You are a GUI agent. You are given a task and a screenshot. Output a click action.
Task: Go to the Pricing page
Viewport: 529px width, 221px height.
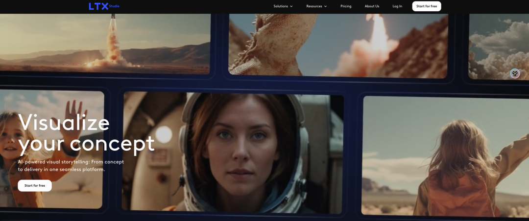346,6
